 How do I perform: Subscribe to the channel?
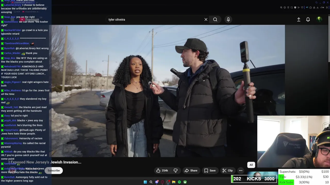54,171
